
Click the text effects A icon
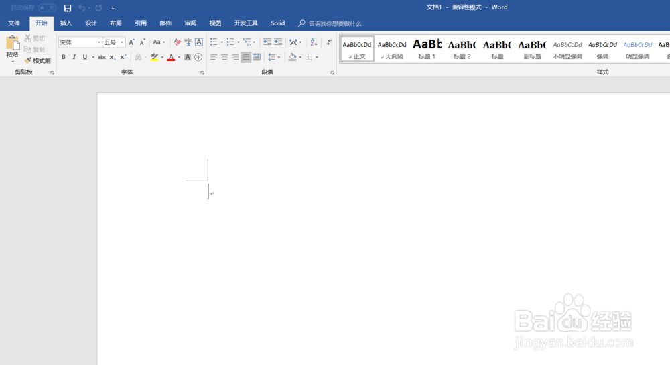138,57
